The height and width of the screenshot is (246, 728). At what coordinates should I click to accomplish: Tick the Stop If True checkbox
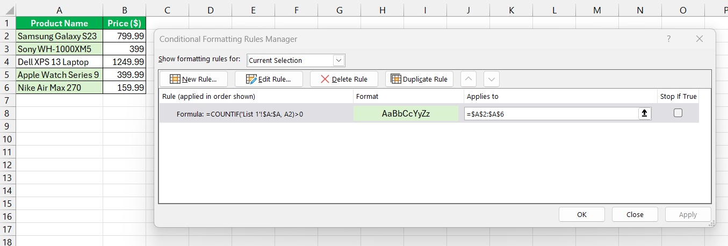(x=678, y=113)
